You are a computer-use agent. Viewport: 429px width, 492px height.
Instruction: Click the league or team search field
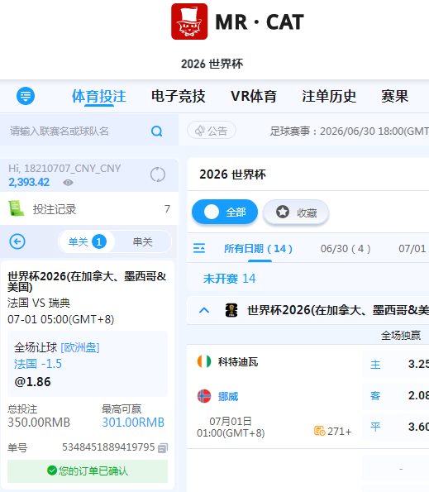click(89, 131)
